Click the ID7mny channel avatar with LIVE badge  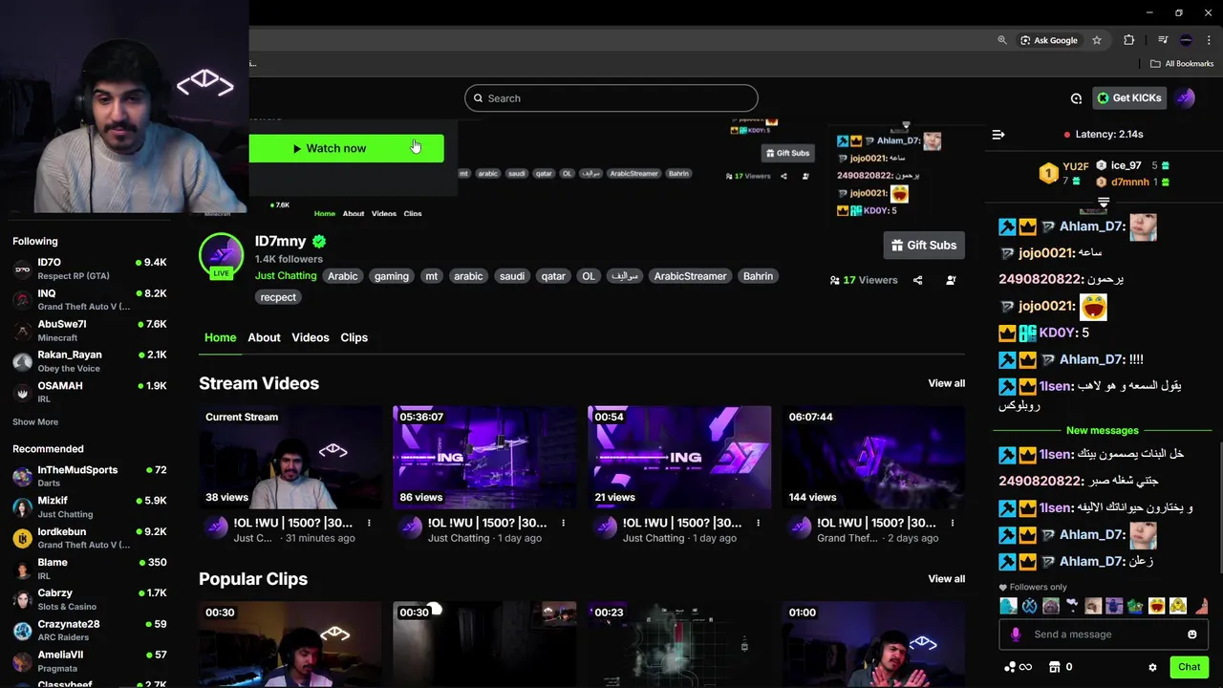point(221,256)
